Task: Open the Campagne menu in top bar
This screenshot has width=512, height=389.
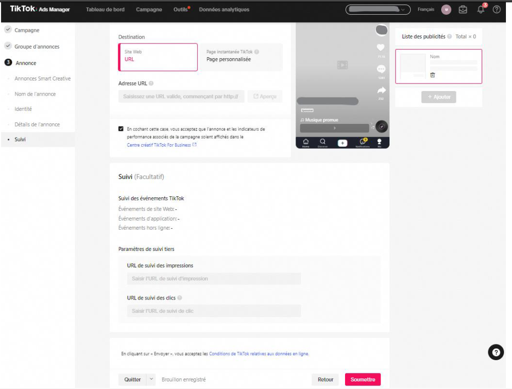Action: 149,10
